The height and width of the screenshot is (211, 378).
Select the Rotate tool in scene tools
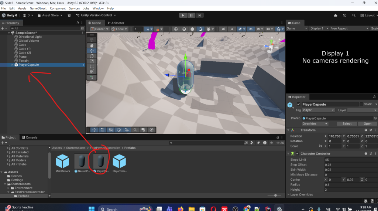coord(92,56)
